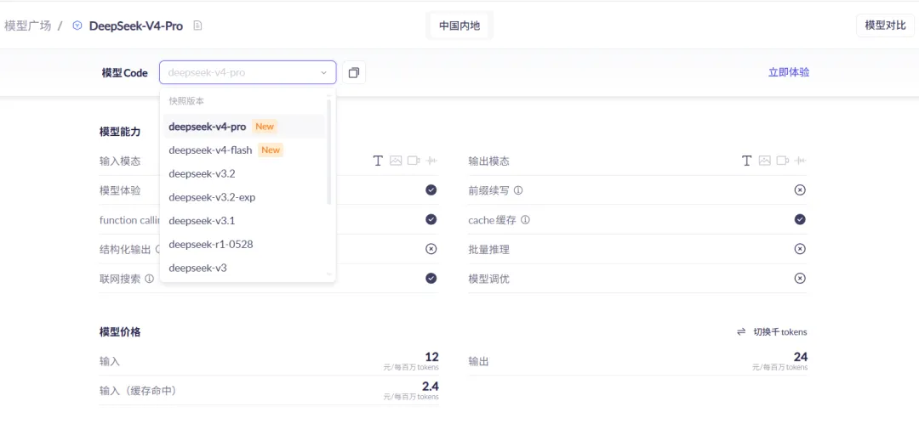This screenshot has height=424, width=919.
Task: Pick deepseek-r1-0528 from the version list
Action: click(244, 244)
